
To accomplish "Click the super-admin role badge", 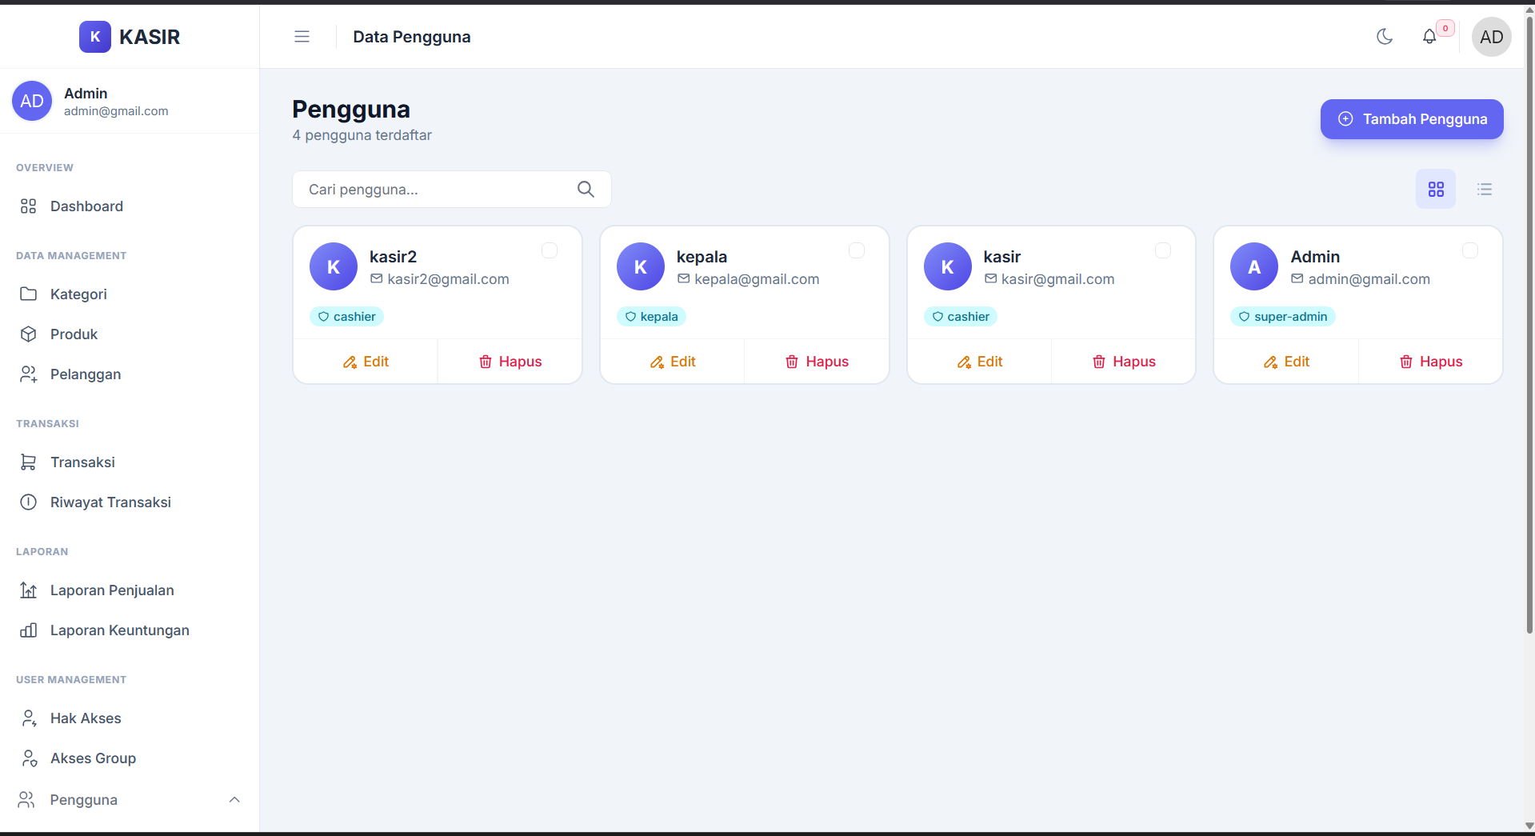I will (1283, 317).
